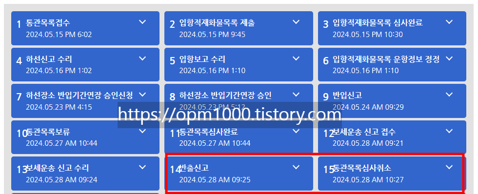
Task: Expand step 5 입항보고 수리 chevron
Action: click(x=296, y=58)
